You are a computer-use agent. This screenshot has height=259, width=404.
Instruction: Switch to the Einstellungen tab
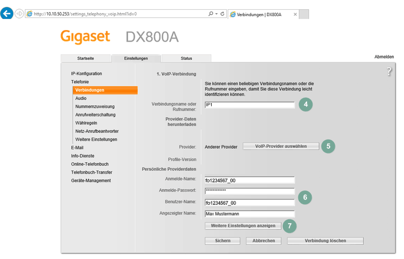[136, 58]
